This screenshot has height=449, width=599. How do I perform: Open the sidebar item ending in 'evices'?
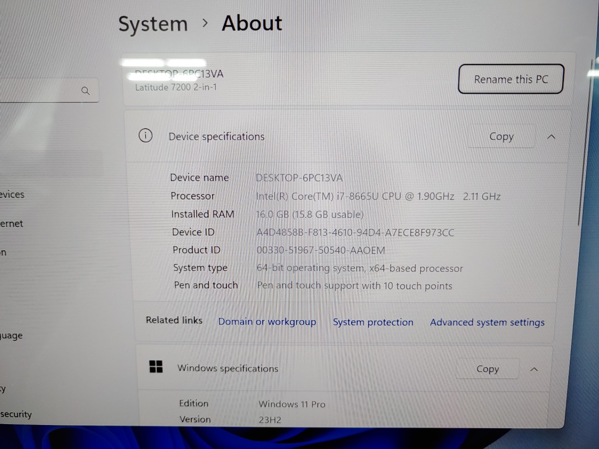coord(12,195)
